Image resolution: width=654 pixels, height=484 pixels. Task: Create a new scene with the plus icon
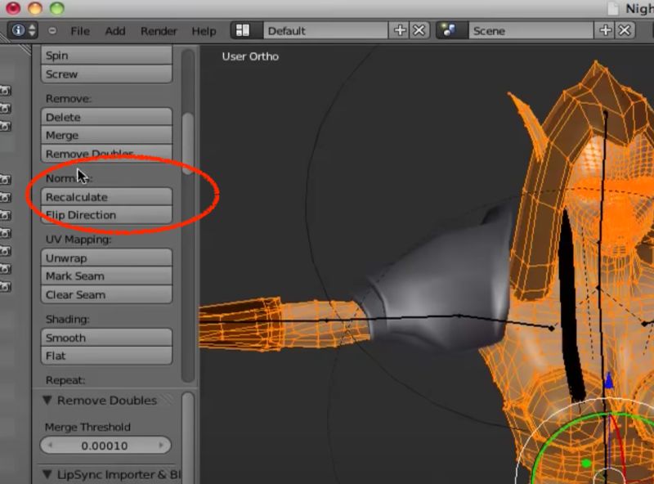click(606, 30)
